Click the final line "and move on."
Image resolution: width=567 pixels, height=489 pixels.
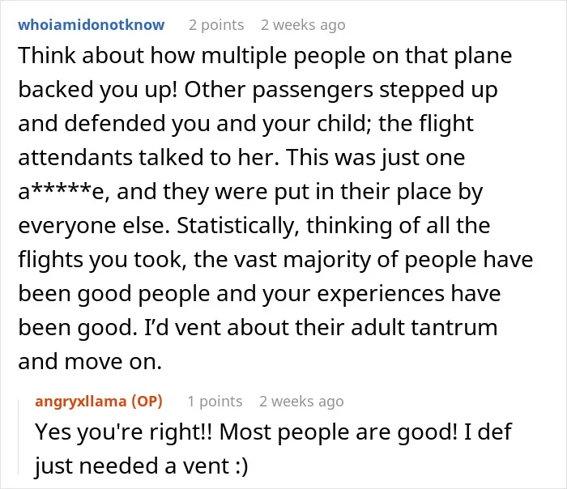(90, 362)
